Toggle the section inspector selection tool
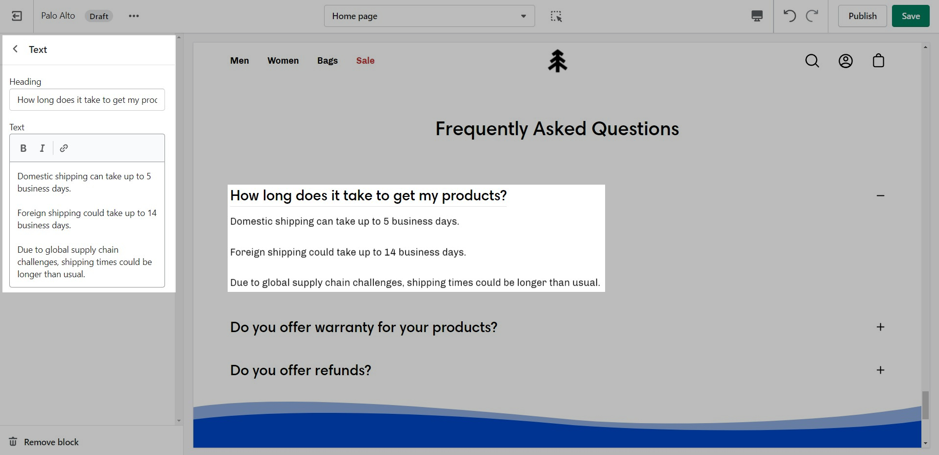 coord(556,16)
